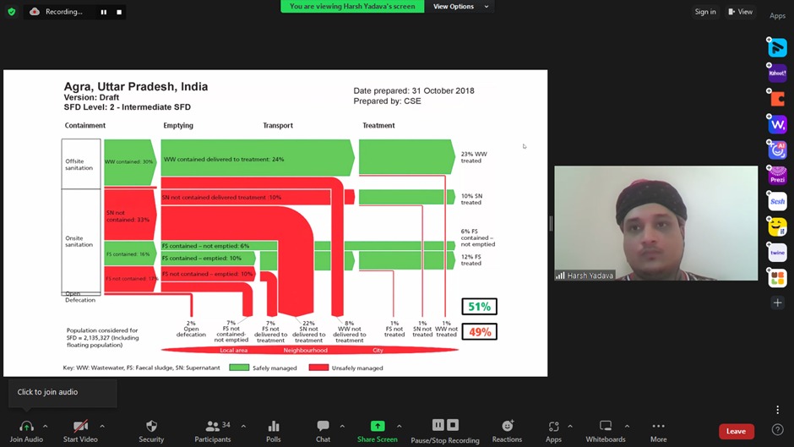Expand Apps options arrow in toolbar
Screen dimensions: 794x447
tap(570, 426)
